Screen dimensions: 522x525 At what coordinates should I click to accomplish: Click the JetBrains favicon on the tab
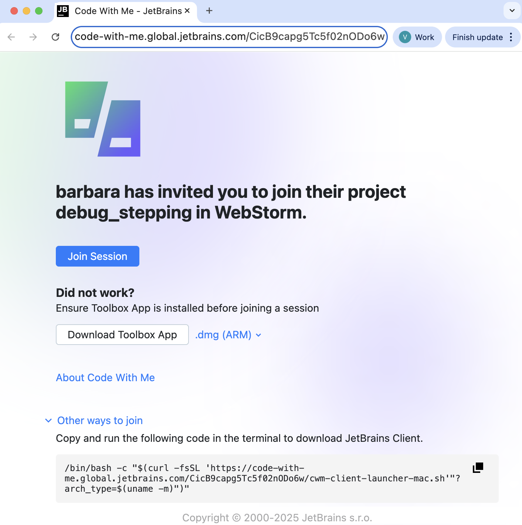(63, 11)
